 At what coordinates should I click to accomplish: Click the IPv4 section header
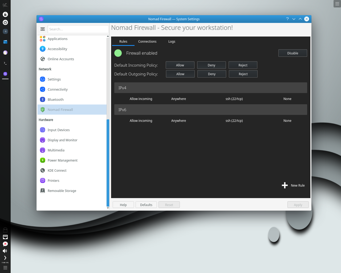[211, 88]
